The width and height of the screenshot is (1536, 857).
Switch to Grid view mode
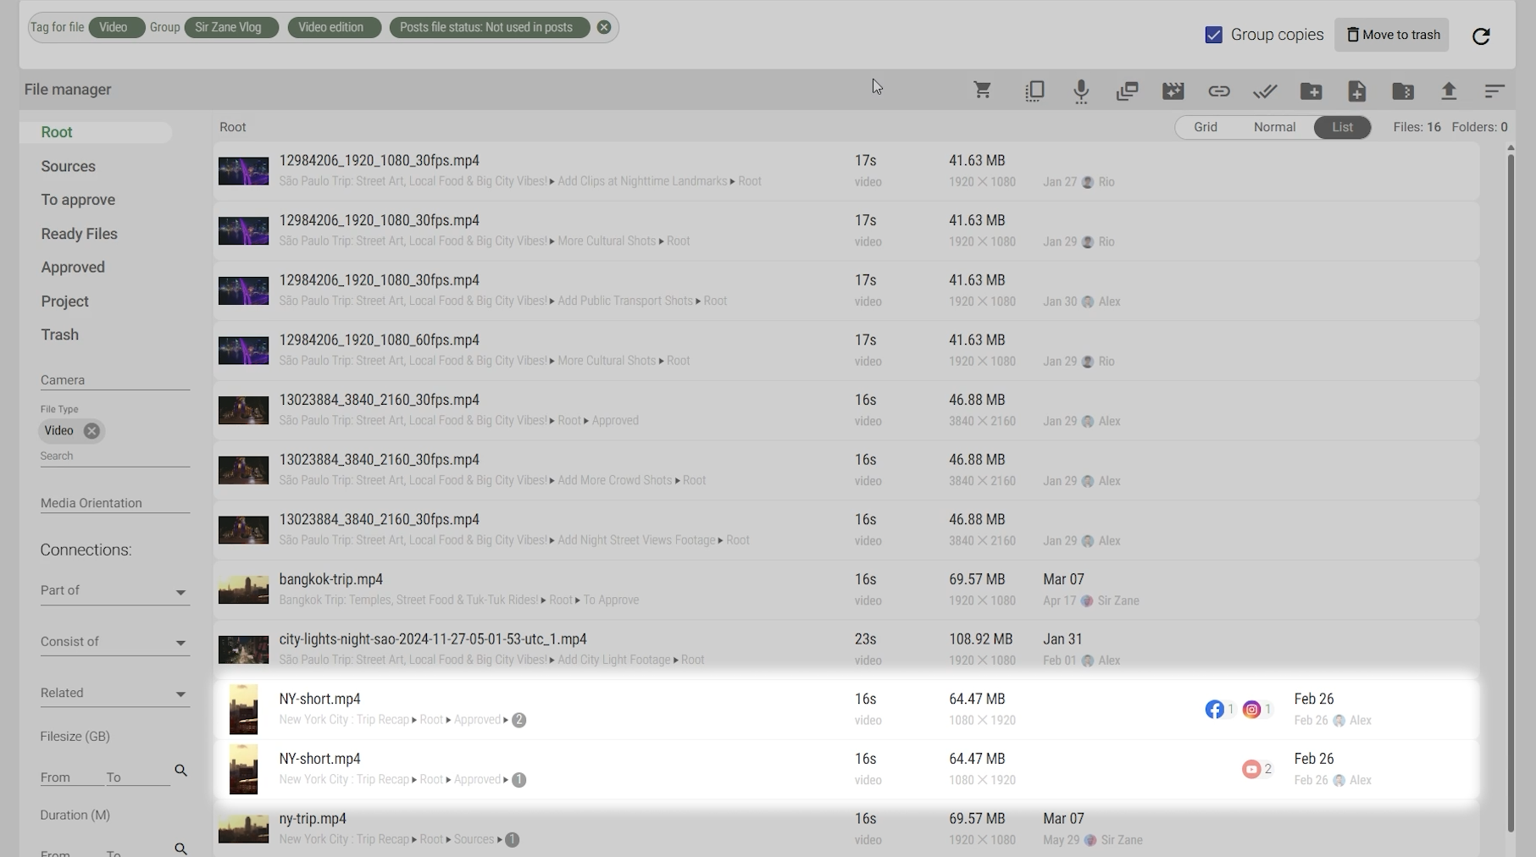coord(1205,127)
